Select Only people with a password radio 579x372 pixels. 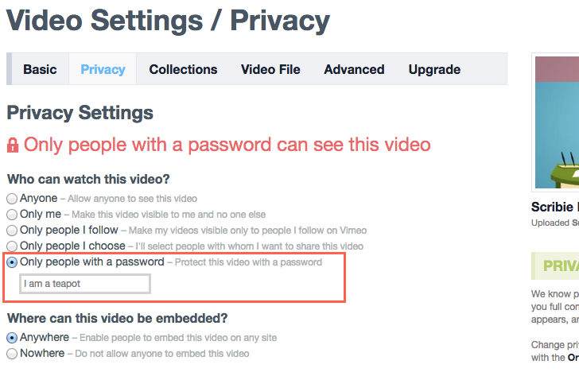pyautogui.click(x=12, y=262)
